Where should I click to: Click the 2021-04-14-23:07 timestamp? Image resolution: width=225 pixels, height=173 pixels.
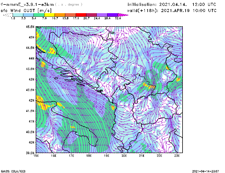tap(206, 171)
